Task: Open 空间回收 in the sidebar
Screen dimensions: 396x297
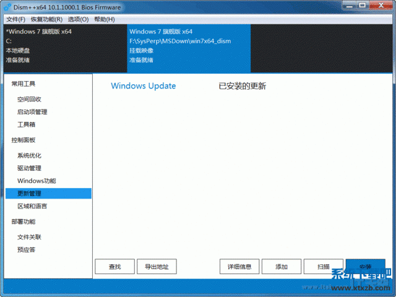Action: (29, 99)
